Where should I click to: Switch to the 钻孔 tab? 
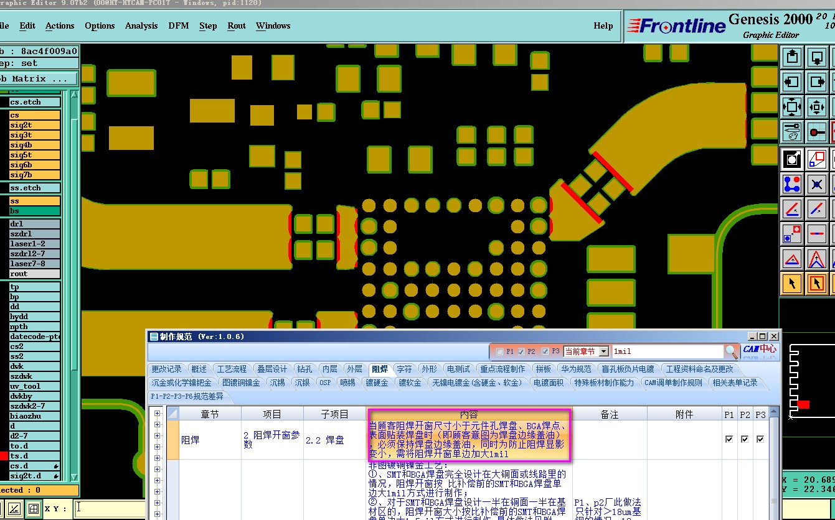tap(304, 369)
